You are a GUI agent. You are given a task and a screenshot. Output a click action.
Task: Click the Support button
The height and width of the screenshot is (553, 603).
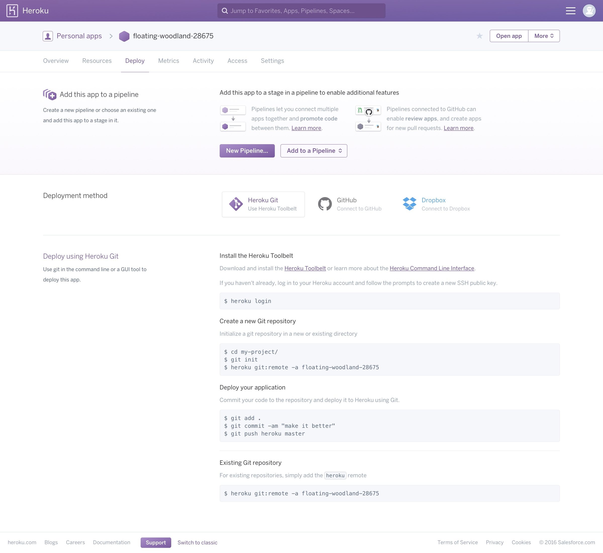(x=156, y=542)
